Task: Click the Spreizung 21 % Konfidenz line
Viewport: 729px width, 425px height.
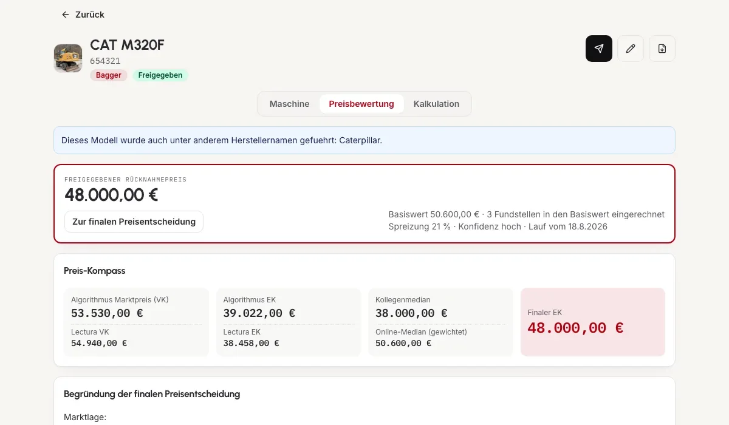Action: point(498,226)
